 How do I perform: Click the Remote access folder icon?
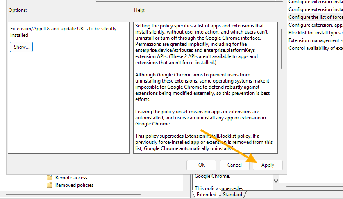pos(50,178)
